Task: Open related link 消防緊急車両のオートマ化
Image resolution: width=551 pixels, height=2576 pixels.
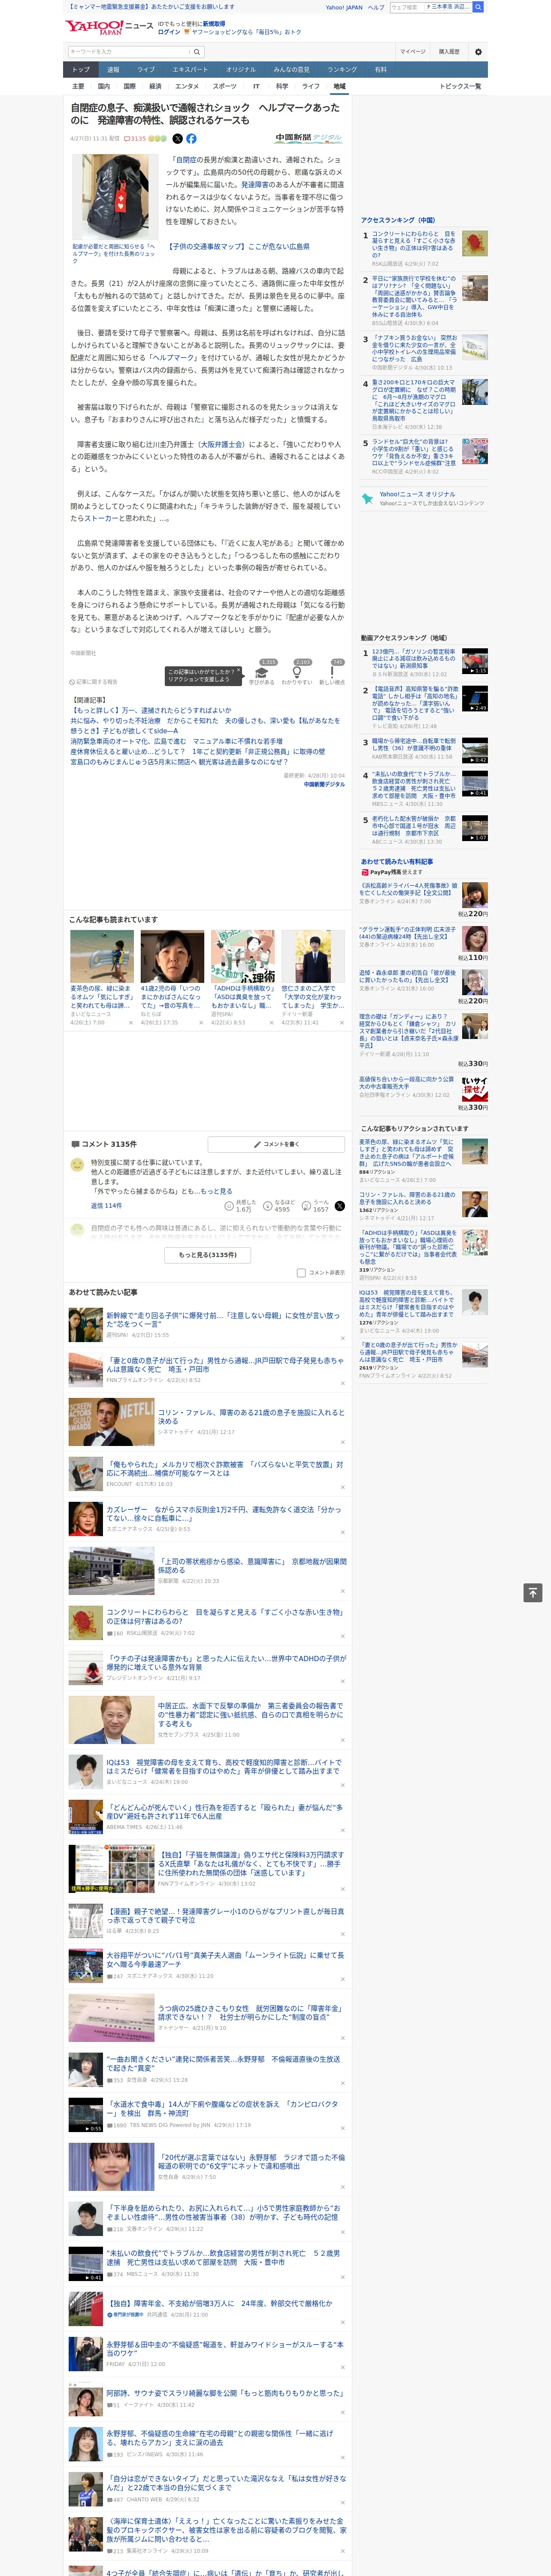Action: (x=176, y=742)
